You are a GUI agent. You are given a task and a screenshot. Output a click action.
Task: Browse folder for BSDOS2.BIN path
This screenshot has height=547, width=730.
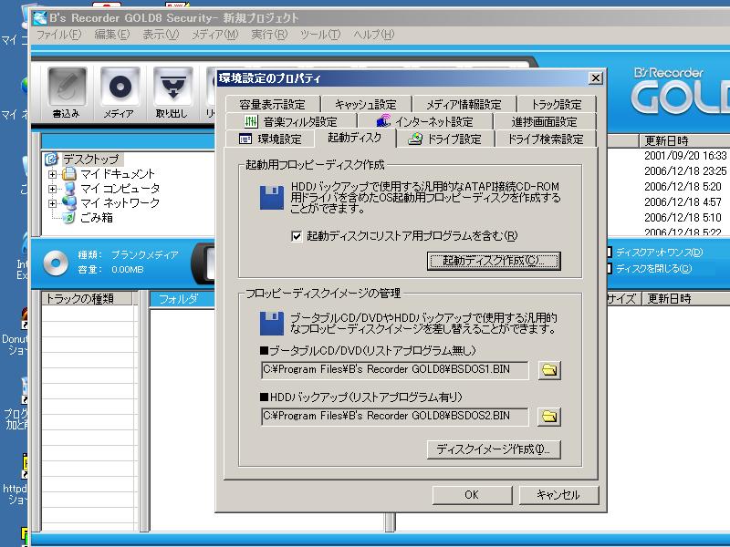[x=549, y=417]
